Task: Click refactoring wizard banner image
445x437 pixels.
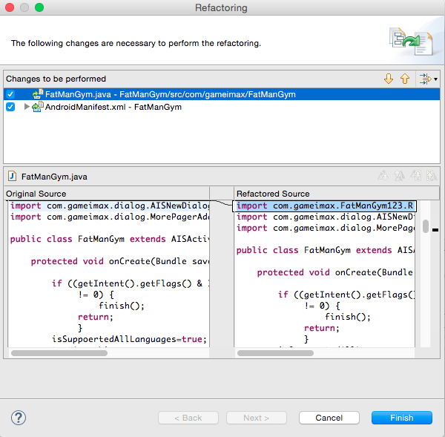Action: pos(411,41)
